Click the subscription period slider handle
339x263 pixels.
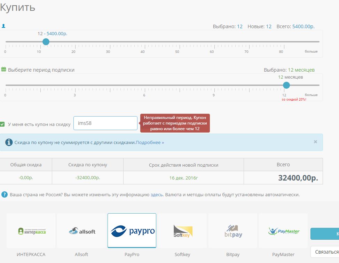pos(286,85)
